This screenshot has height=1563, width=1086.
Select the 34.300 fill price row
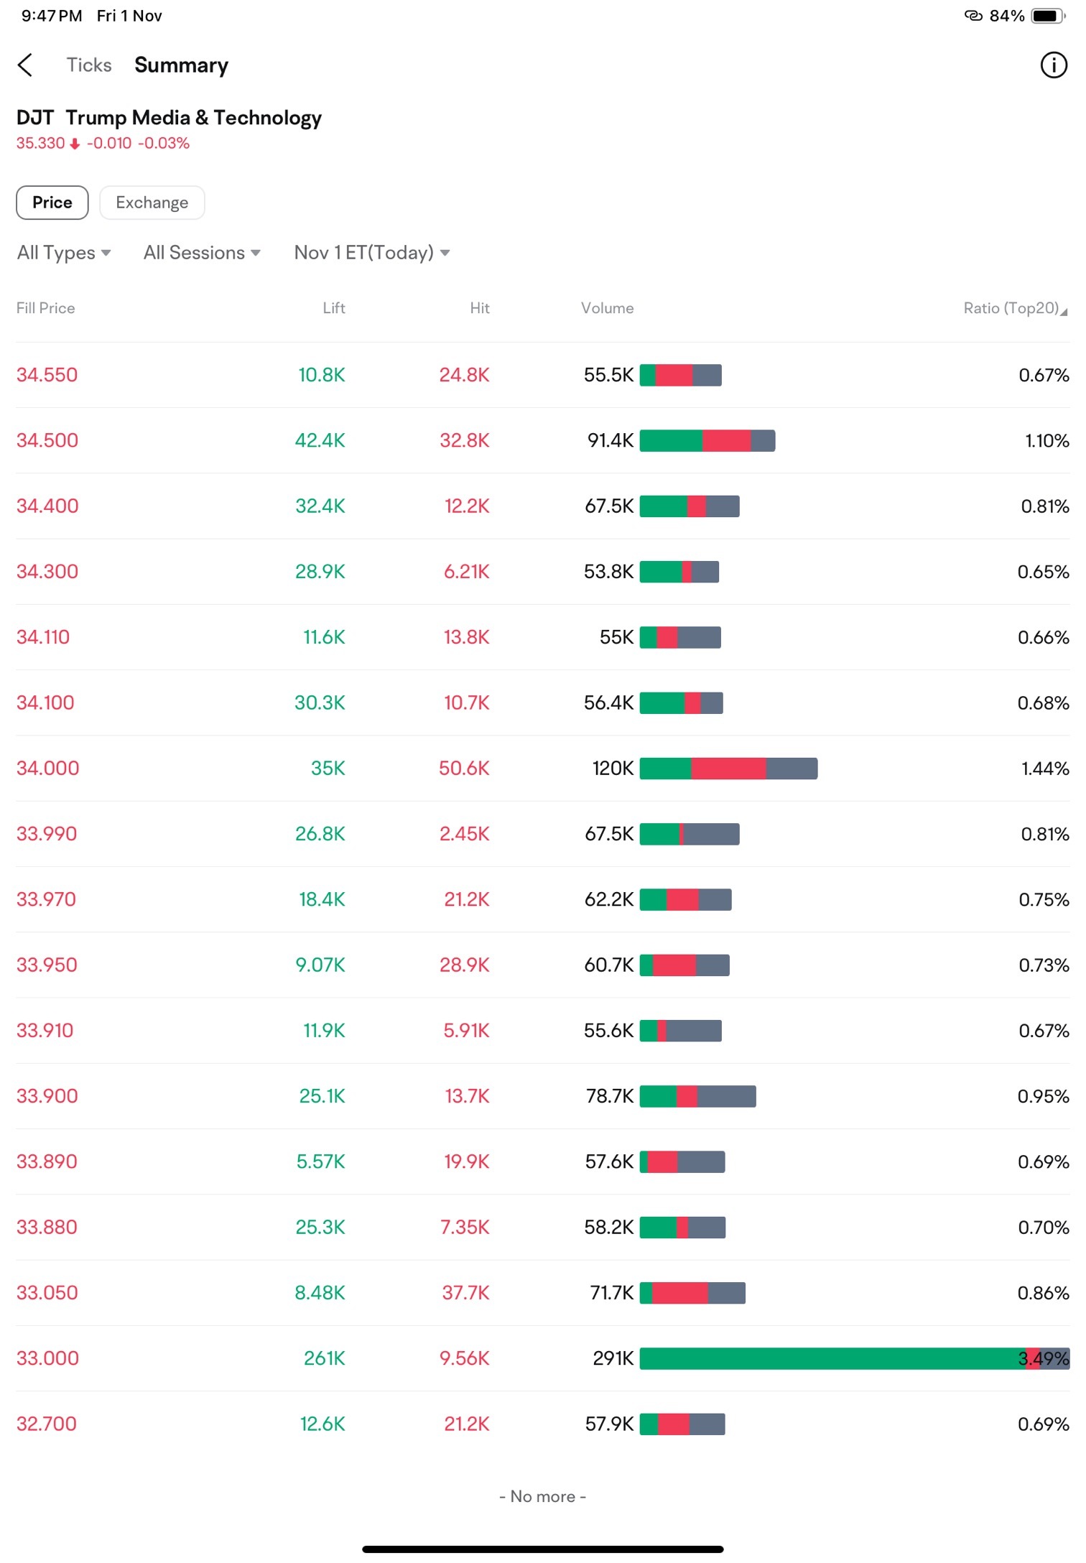543,572
